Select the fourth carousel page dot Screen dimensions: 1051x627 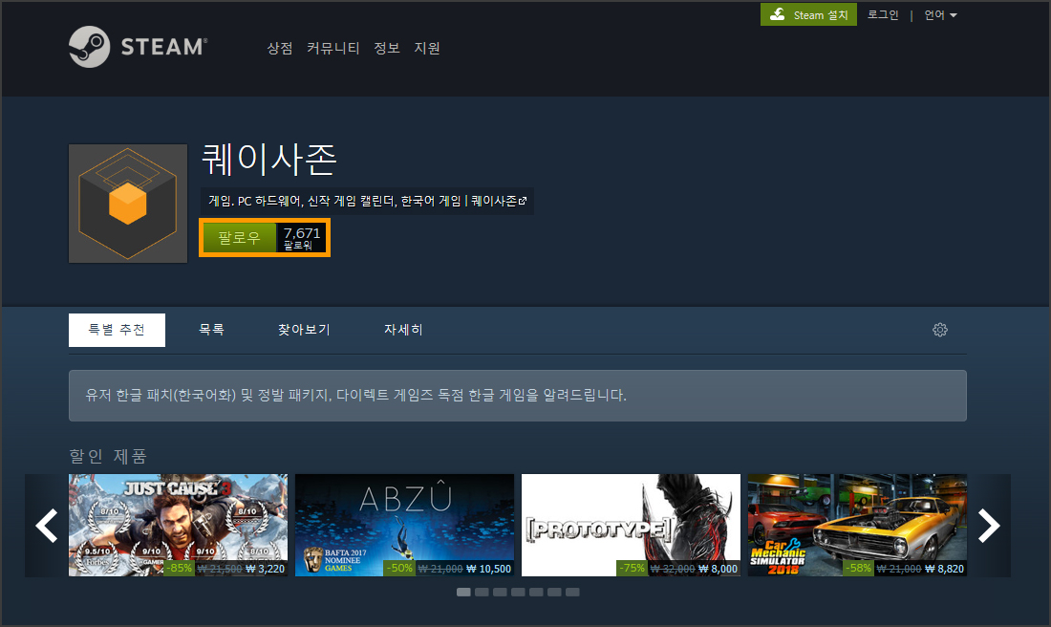tap(518, 593)
